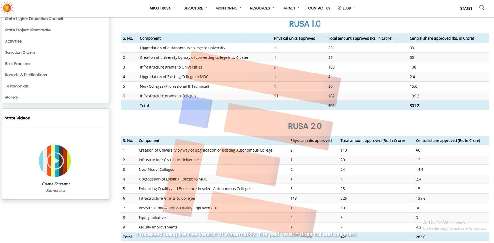Select RUSA 1.0 'Infrastructure grants to Universities' row
Screen dimensions: 494x243
pyautogui.click(x=305, y=67)
